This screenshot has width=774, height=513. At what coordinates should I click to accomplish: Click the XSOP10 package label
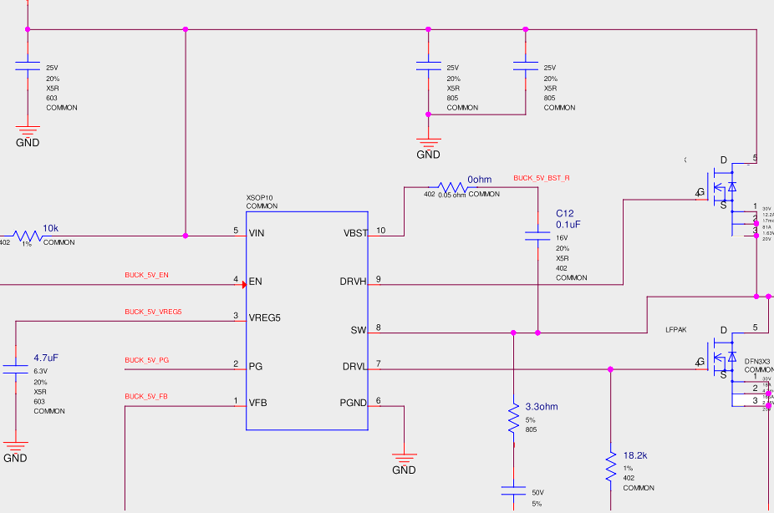[259, 198]
